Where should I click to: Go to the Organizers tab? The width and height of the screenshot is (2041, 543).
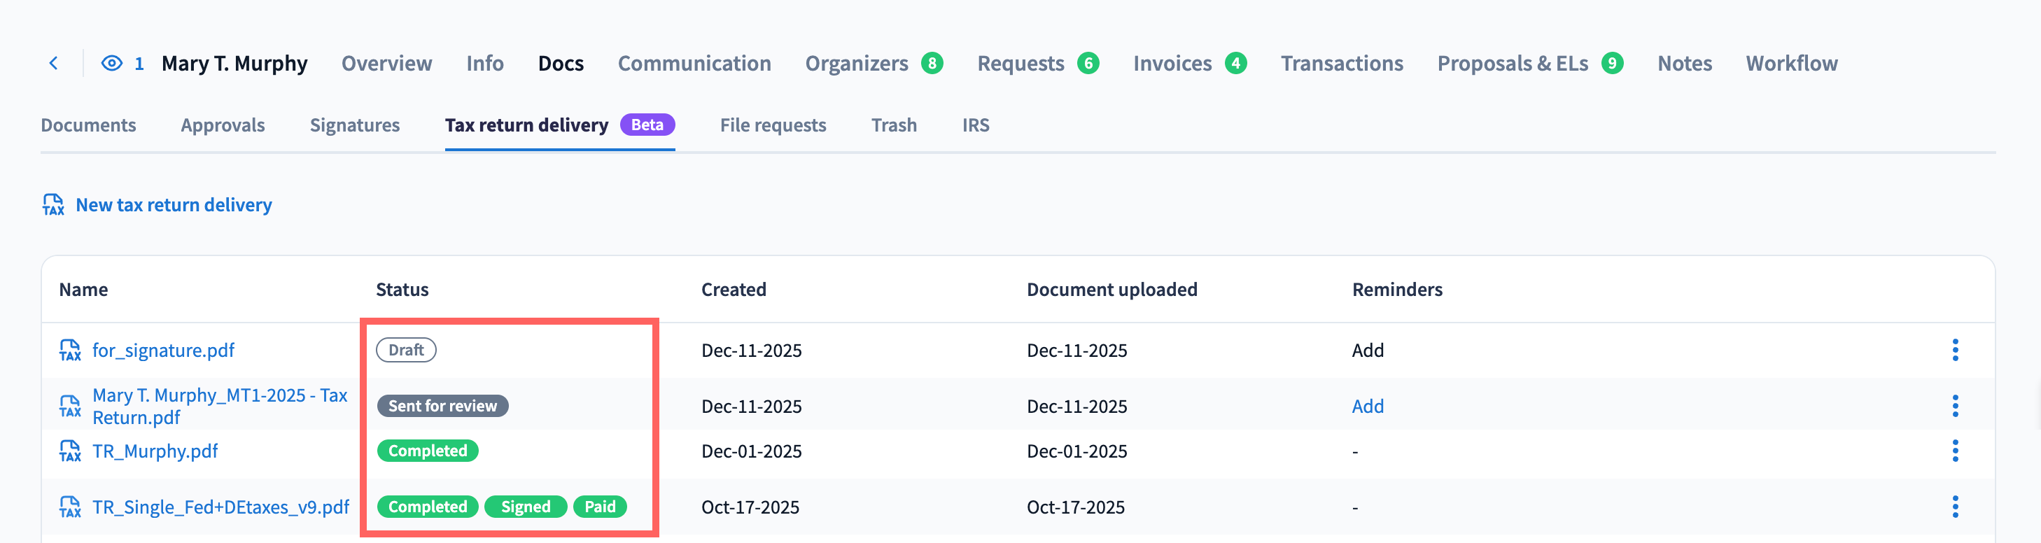tap(857, 63)
